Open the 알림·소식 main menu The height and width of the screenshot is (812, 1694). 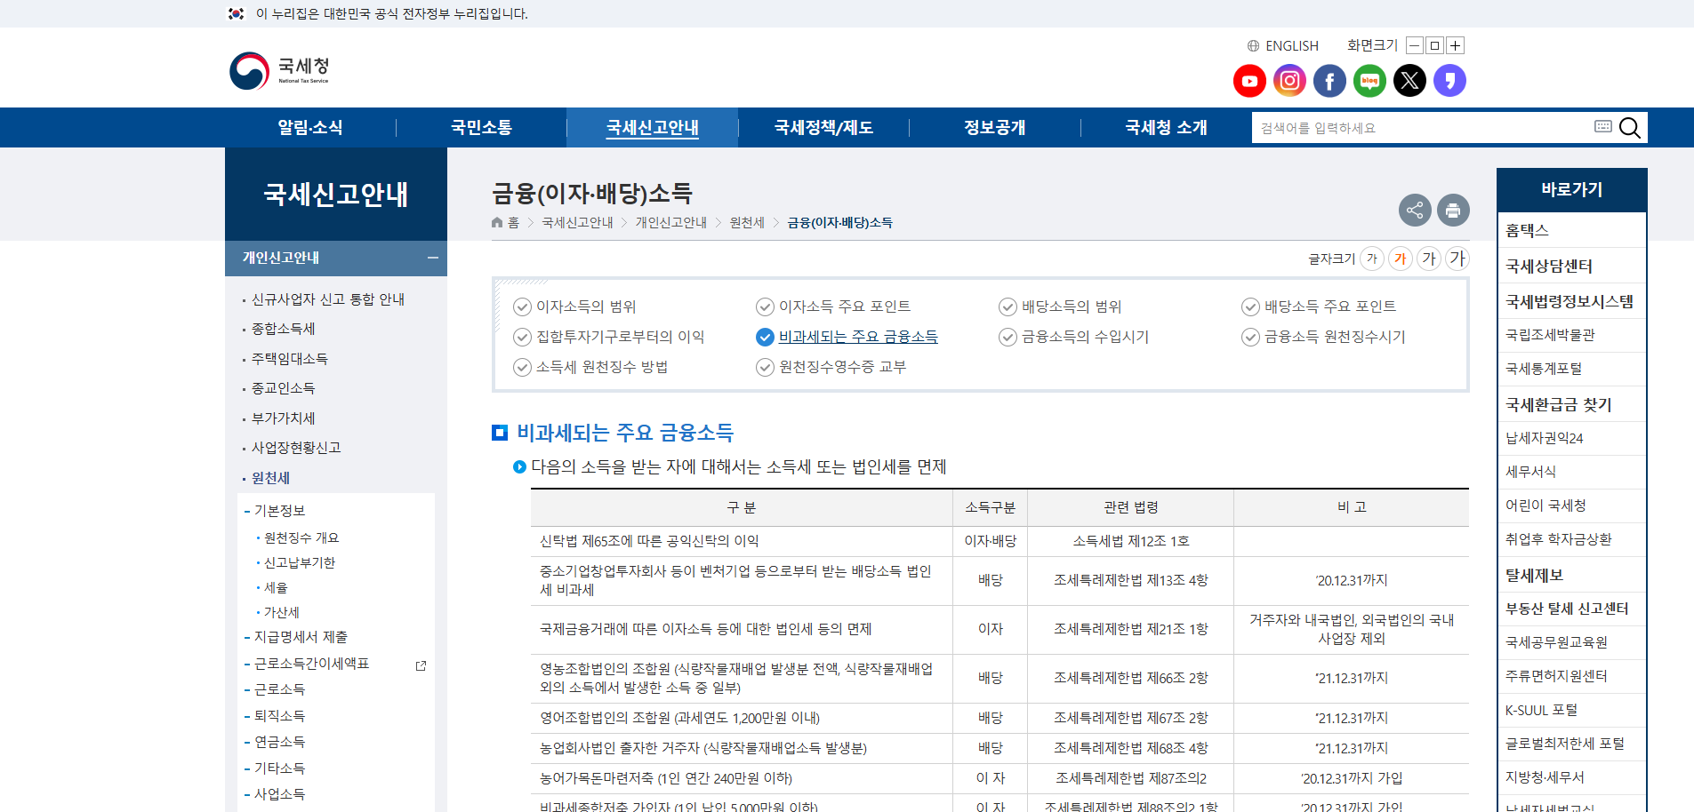click(309, 128)
